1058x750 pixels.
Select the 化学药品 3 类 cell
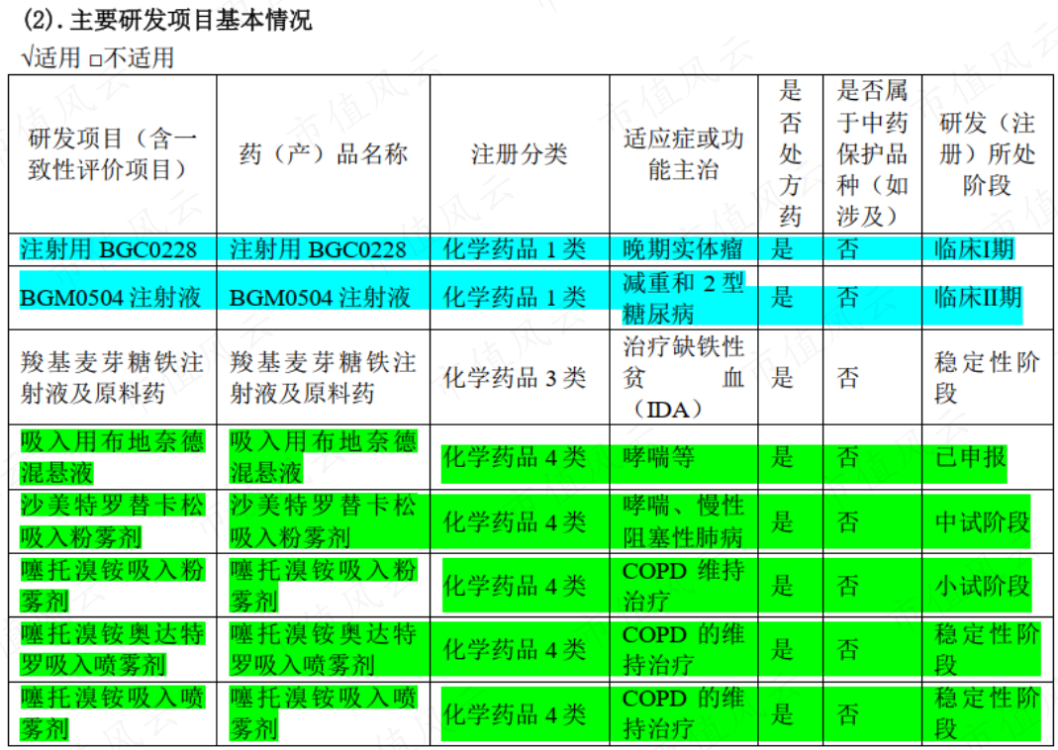(x=515, y=377)
